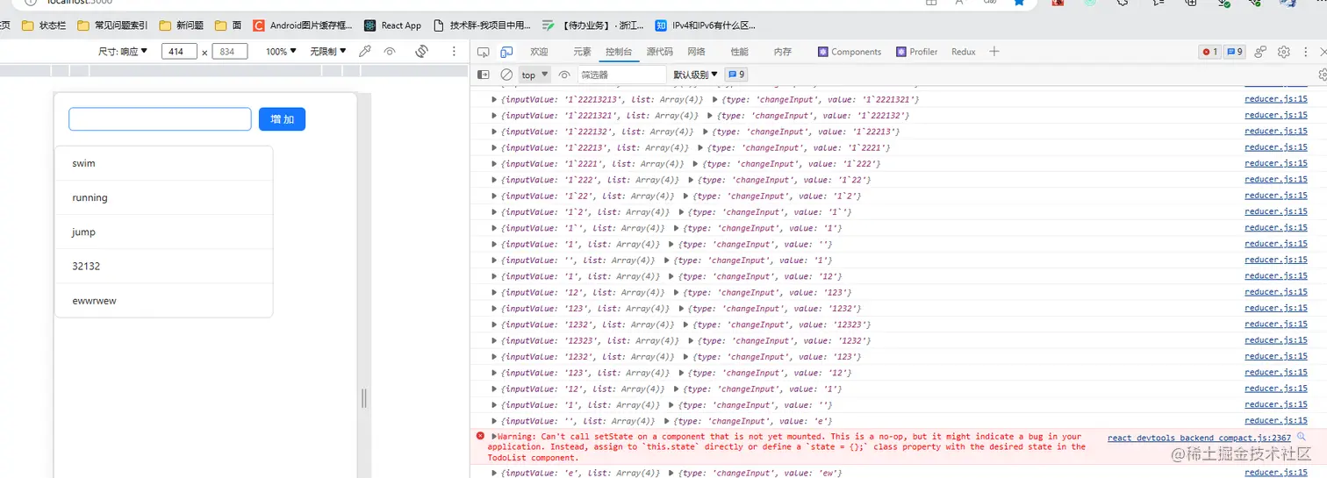Open the 状态栏 bookmark folder
The width and height of the screenshot is (1327, 478).
[x=44, y=25]
